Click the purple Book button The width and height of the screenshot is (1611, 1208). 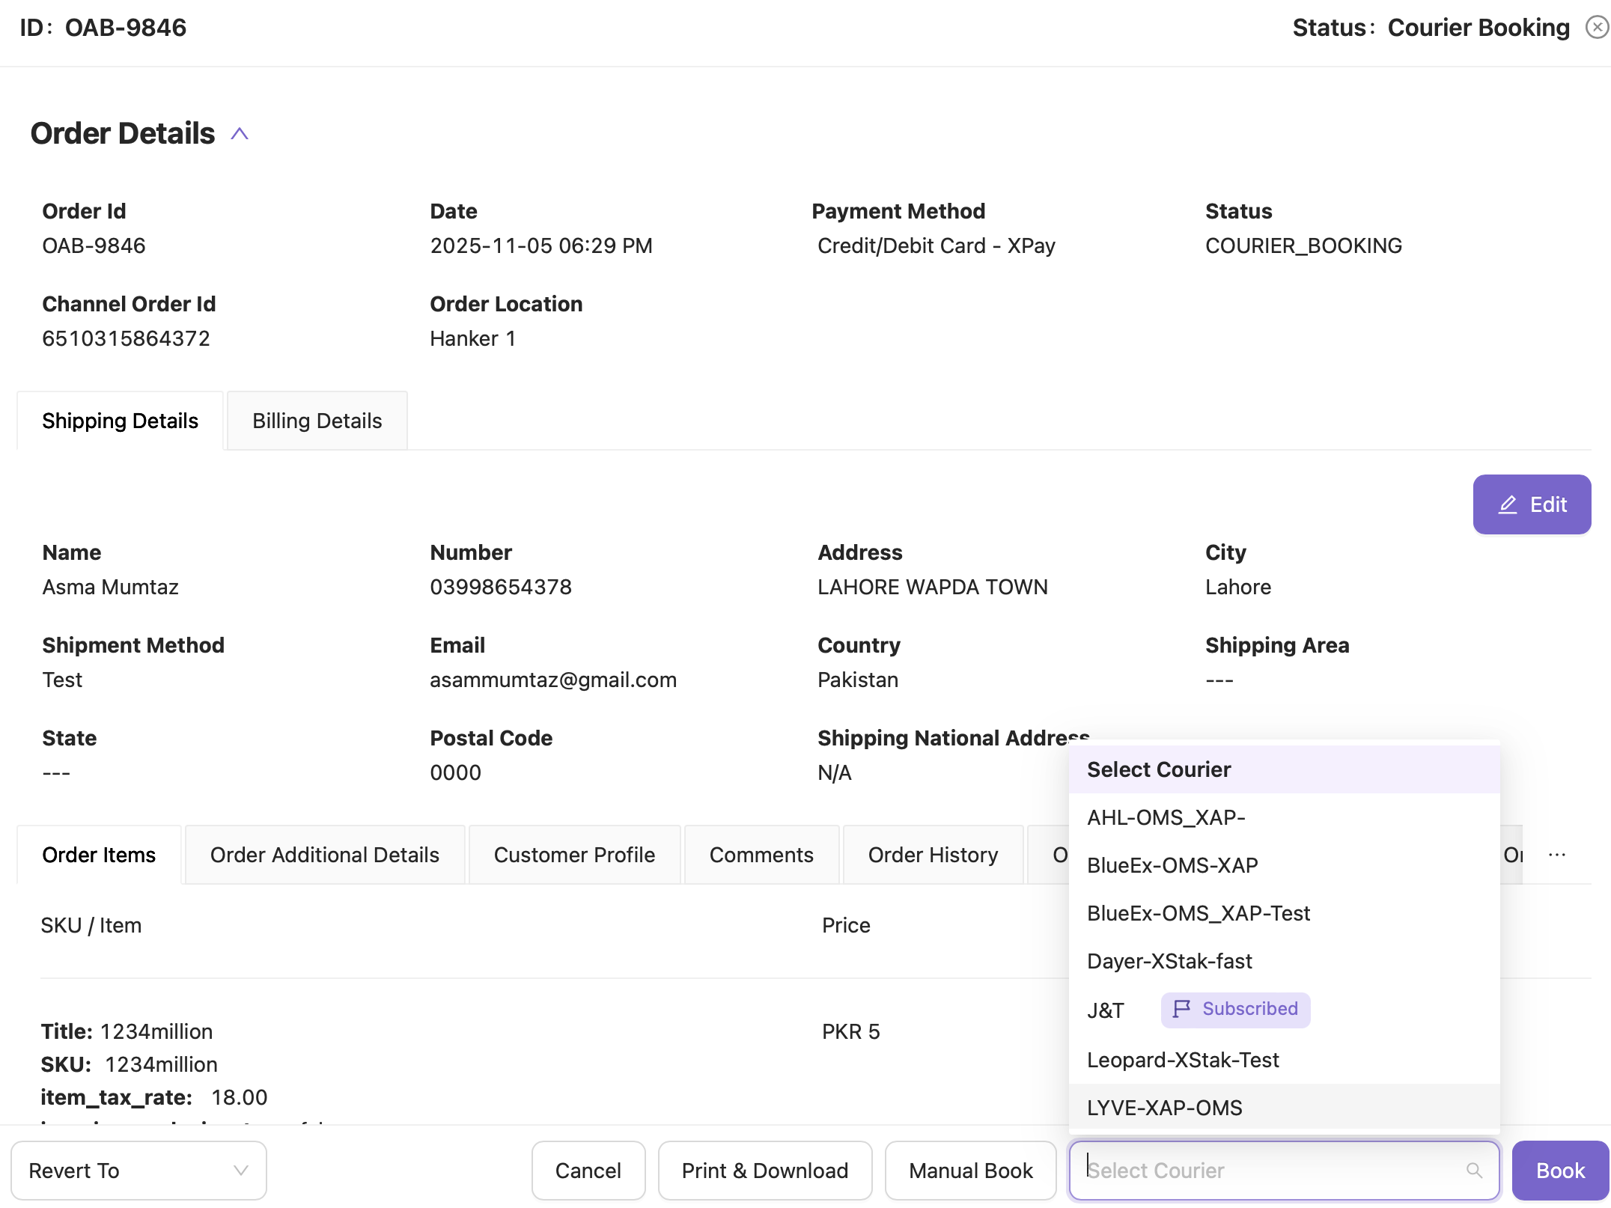coord(1560,1171)
